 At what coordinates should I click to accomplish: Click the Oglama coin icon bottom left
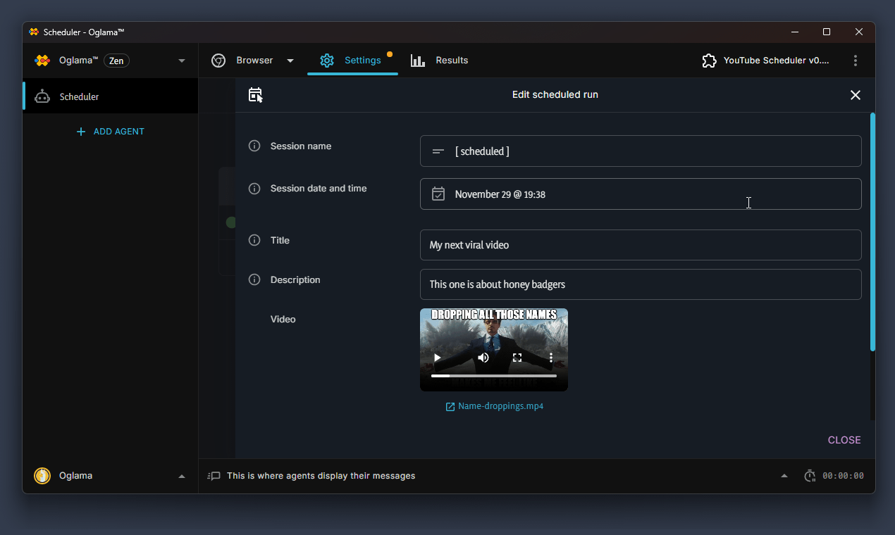coord(42,475)
